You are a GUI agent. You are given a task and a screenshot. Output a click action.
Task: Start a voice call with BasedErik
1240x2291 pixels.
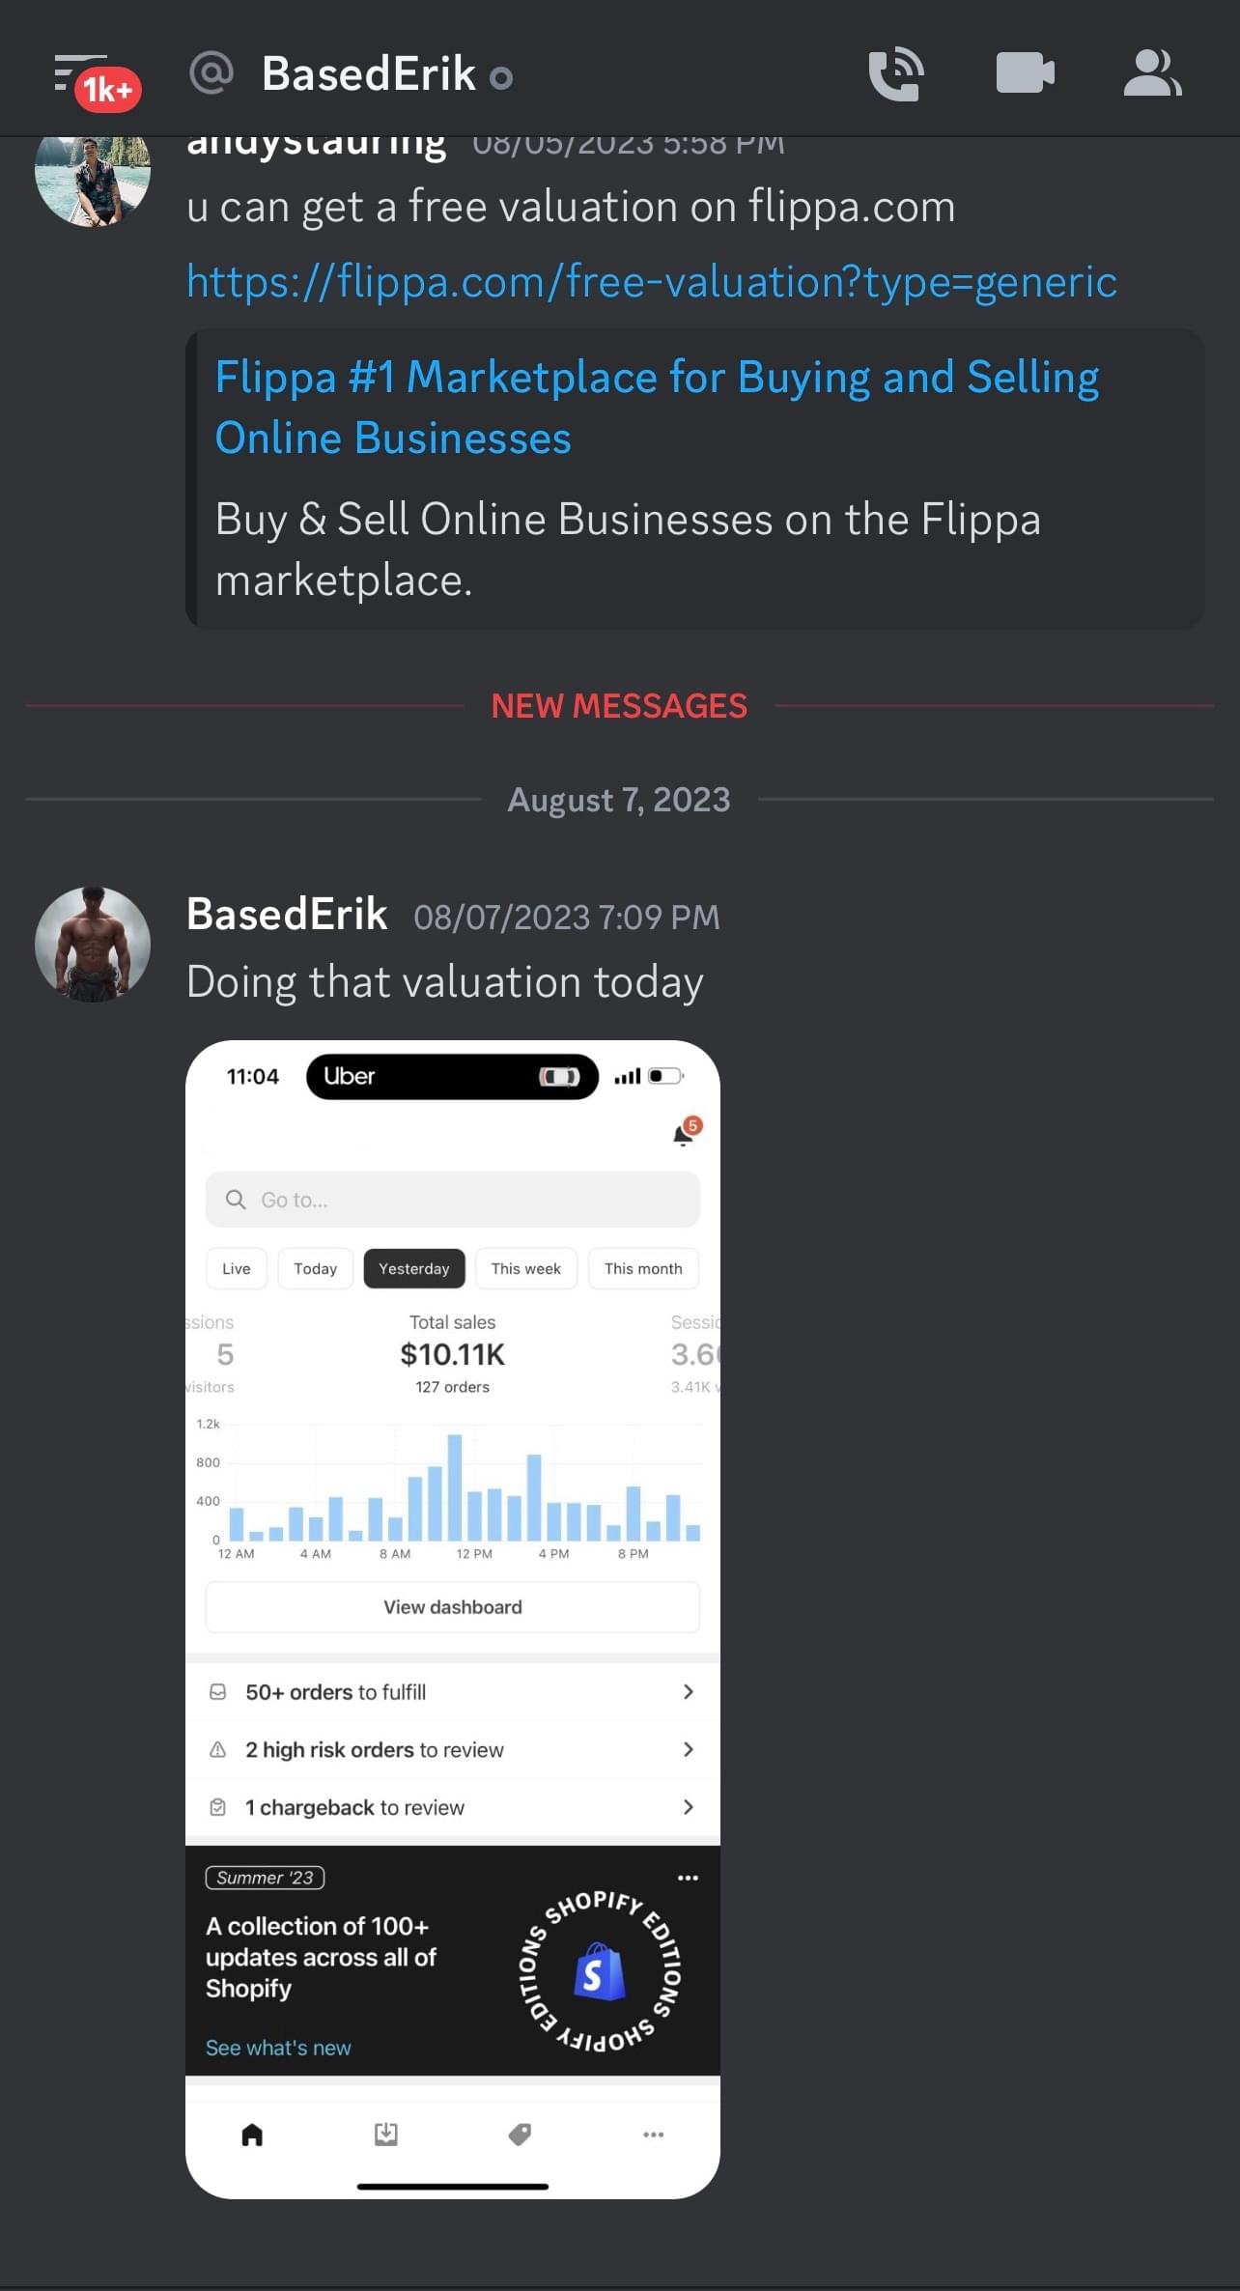895,73
